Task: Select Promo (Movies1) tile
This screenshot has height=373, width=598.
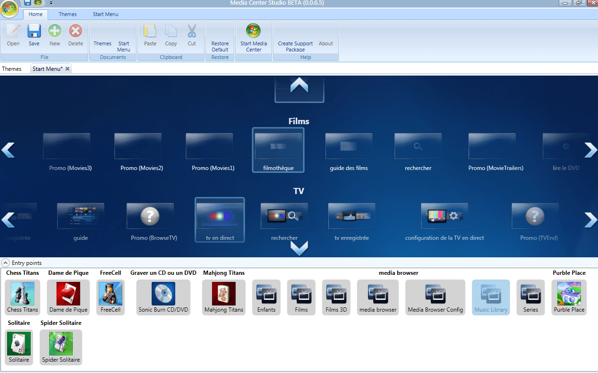Action: (x=209, y=152)
